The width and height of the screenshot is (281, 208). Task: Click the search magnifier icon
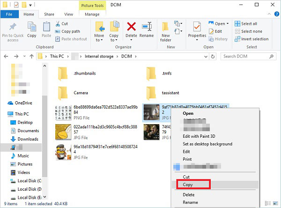coord(272,57)
